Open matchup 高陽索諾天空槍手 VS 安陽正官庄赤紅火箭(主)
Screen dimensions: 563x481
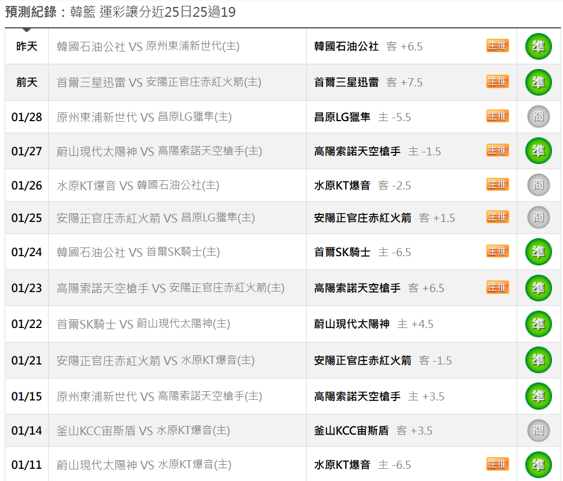tap(170, 288)
